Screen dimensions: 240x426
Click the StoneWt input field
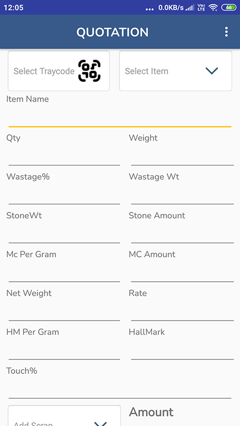64,233
